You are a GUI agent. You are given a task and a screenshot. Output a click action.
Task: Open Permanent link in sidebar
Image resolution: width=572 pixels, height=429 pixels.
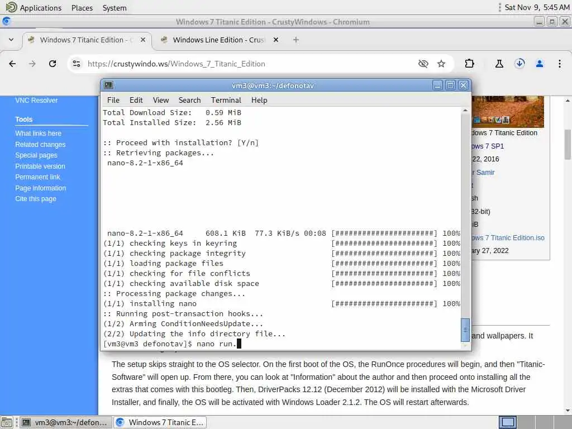pos(37,177)
